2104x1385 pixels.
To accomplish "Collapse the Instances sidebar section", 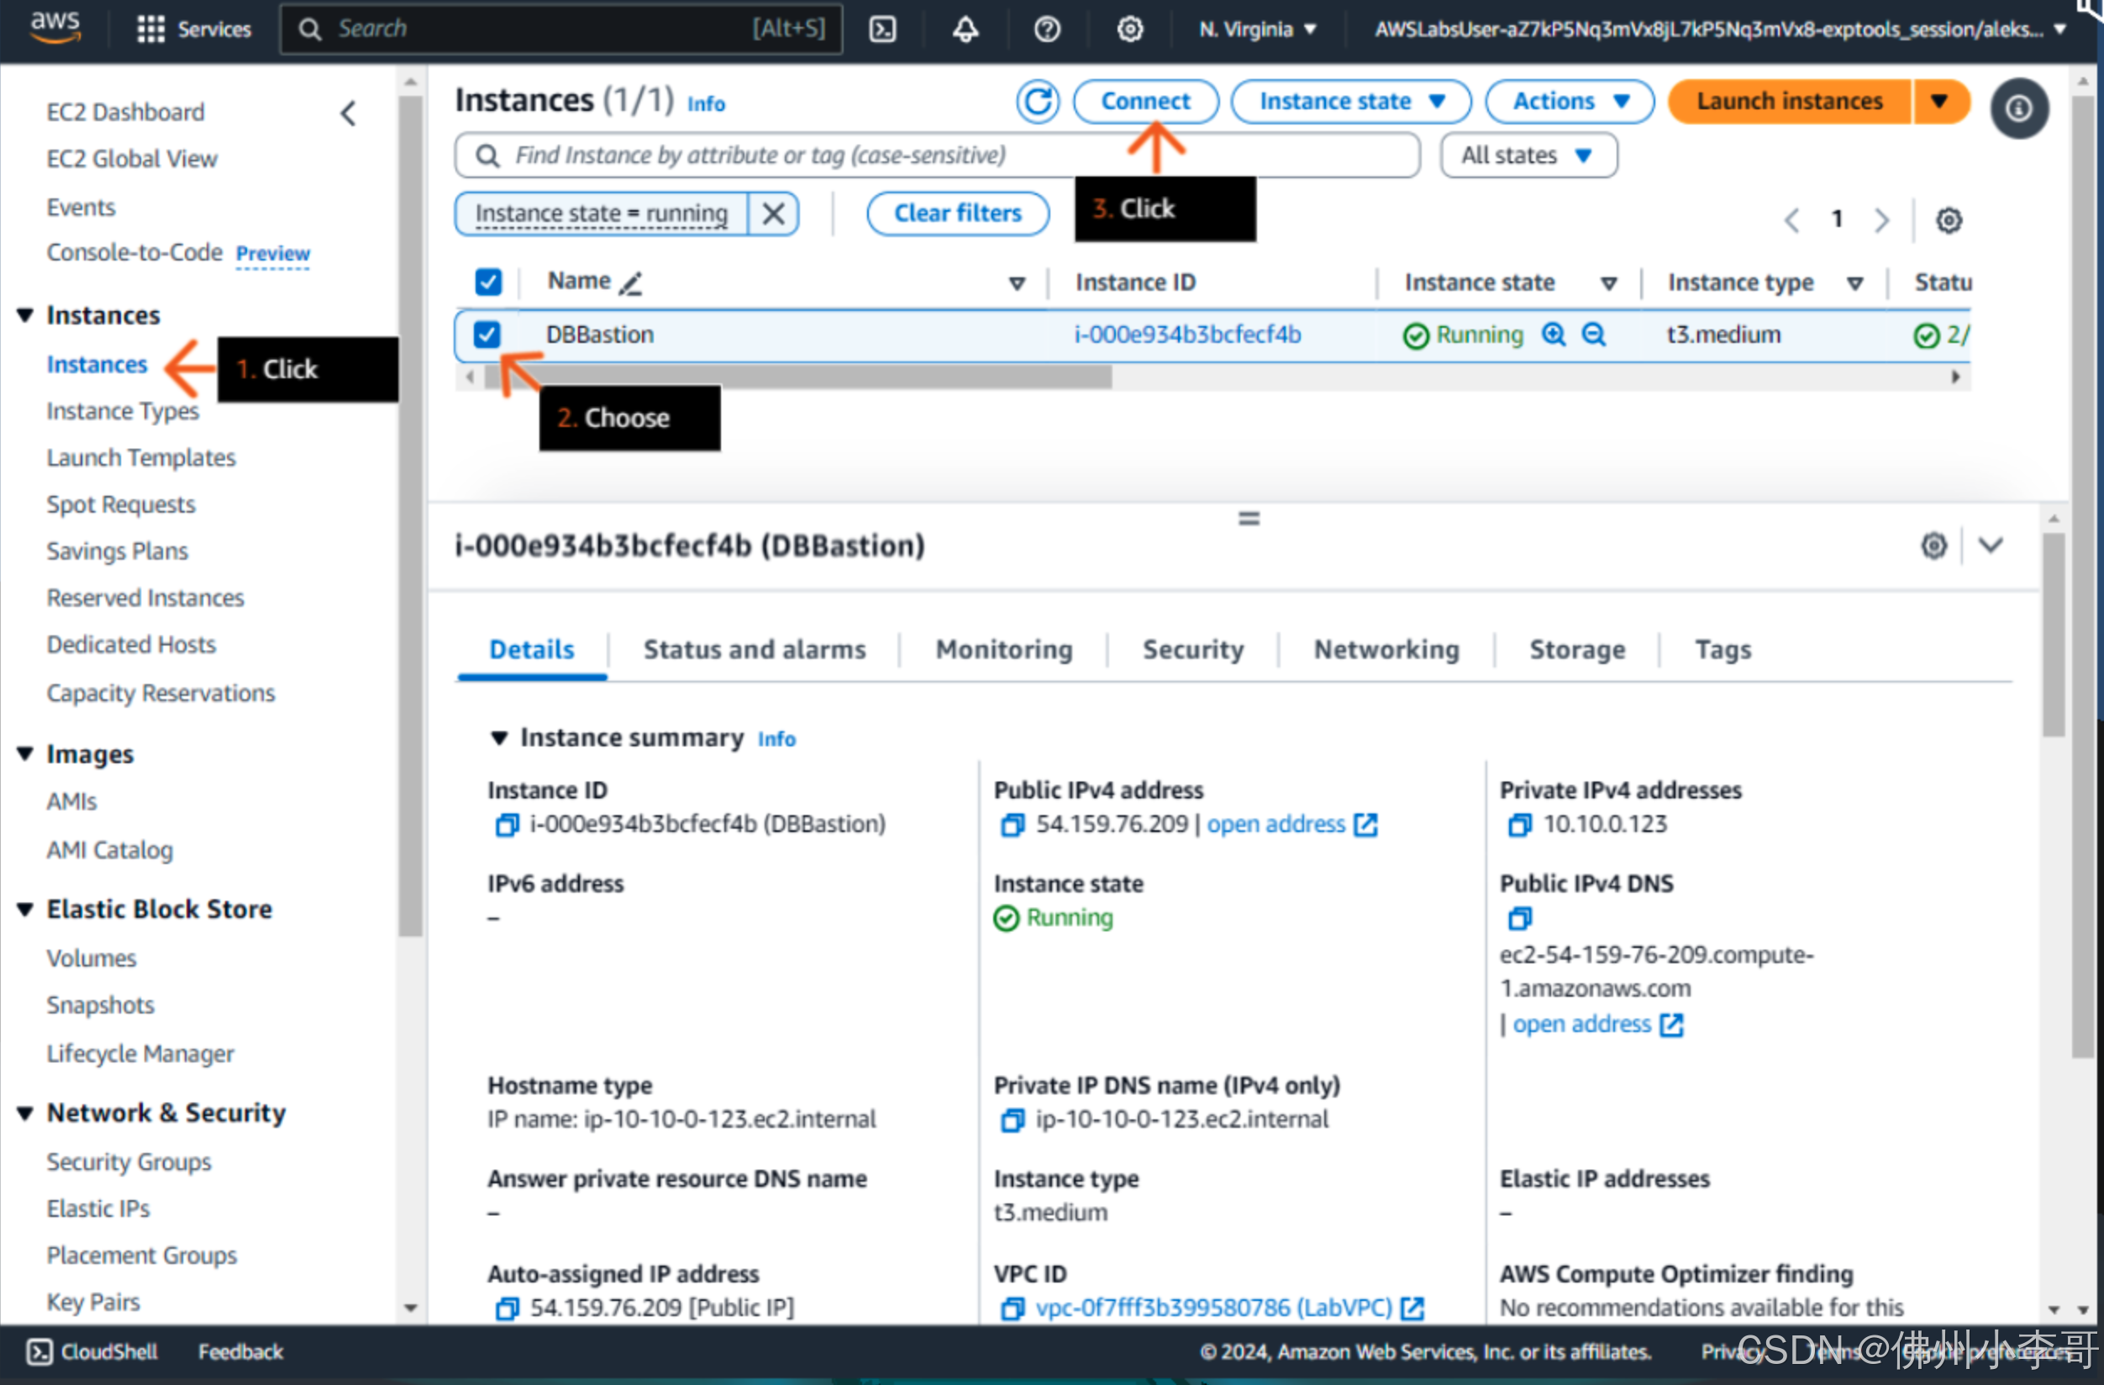I will point(24,315).
